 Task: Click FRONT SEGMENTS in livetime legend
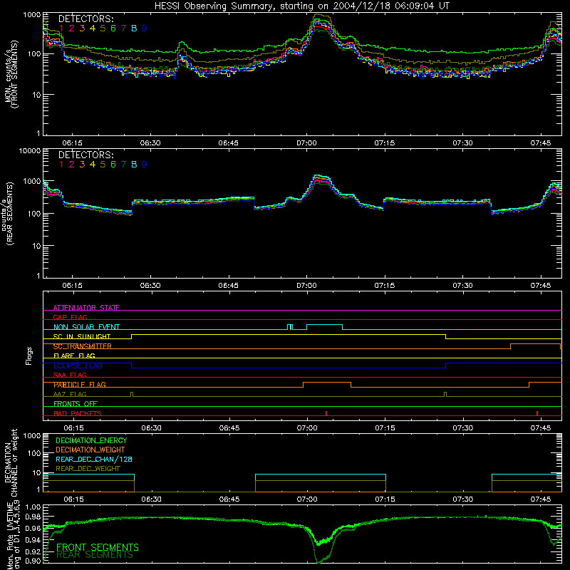coord(98,547)
